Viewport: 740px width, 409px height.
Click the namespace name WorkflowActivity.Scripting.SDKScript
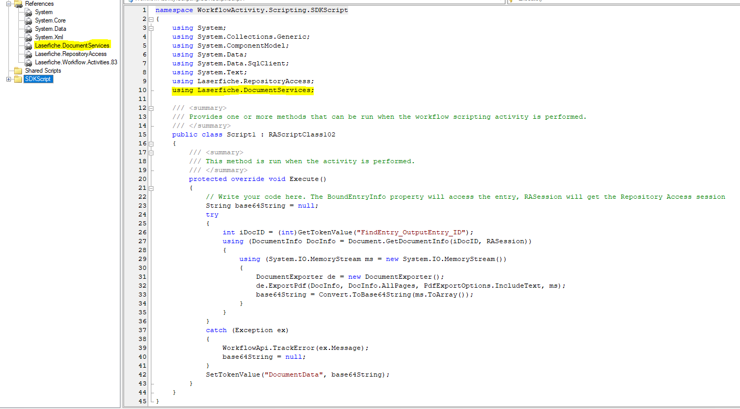[272, 10]
